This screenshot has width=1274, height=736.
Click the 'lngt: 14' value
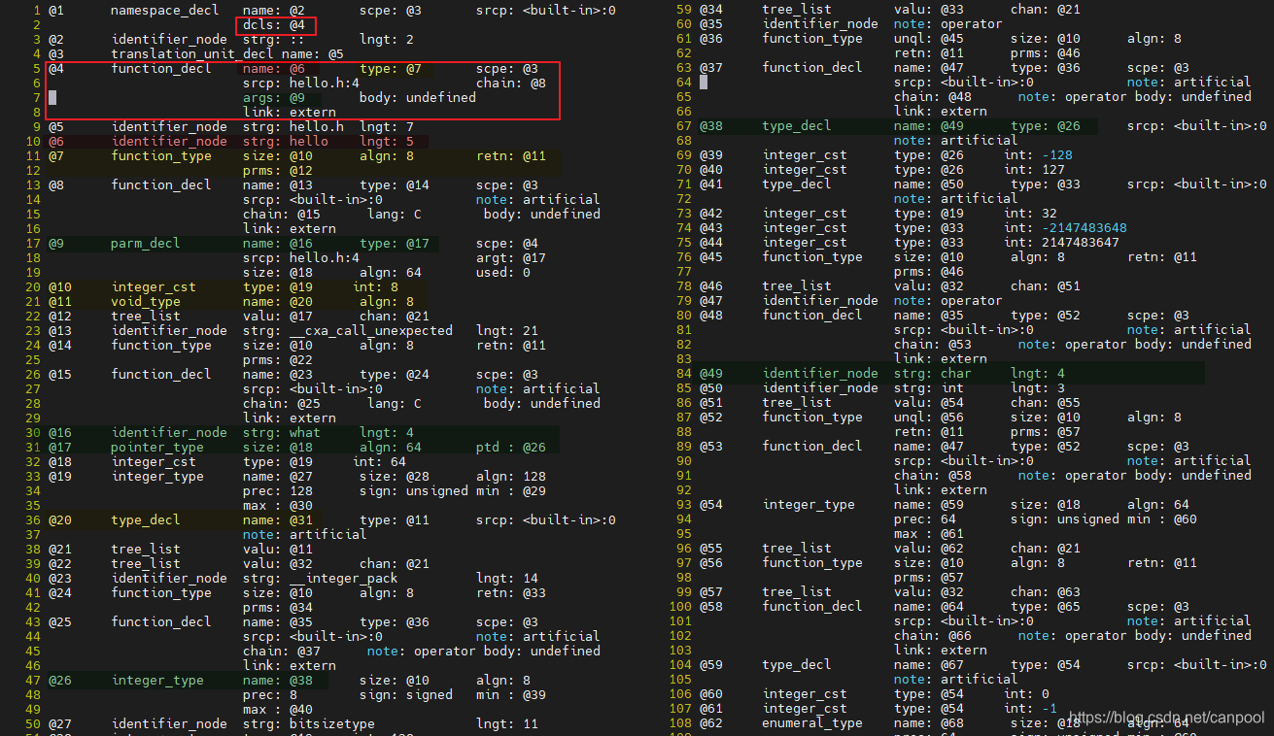click(x=507, y=578)
